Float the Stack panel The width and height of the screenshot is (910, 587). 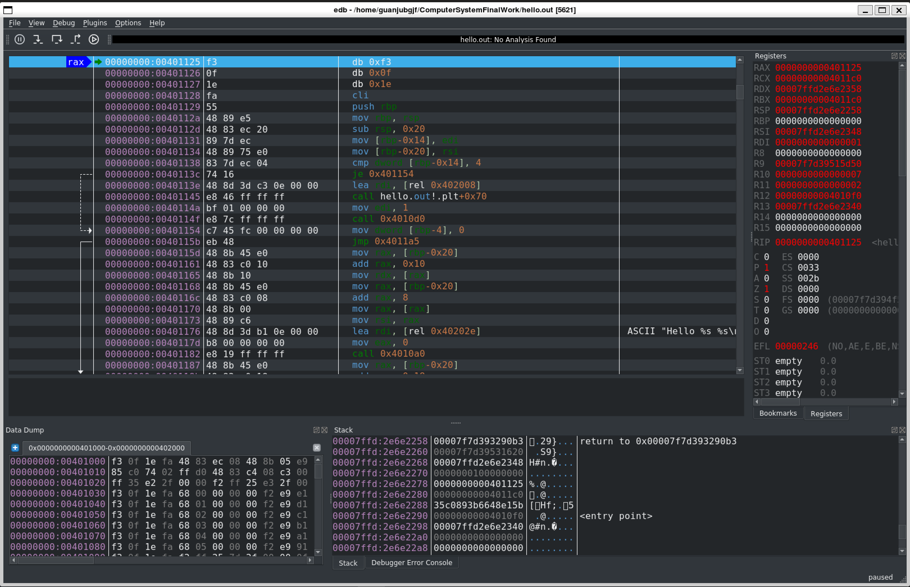coord(894,430)
